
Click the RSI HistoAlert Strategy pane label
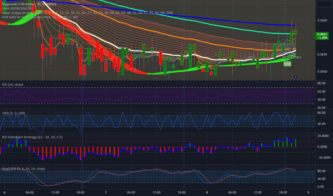[32, 137]
